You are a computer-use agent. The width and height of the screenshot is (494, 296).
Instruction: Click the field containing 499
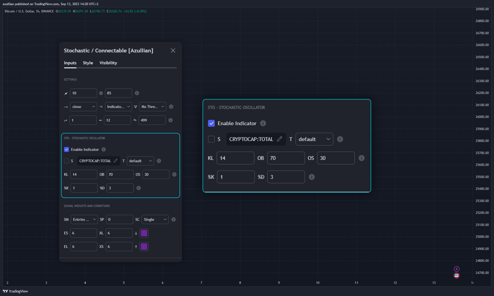click(152, 120)
